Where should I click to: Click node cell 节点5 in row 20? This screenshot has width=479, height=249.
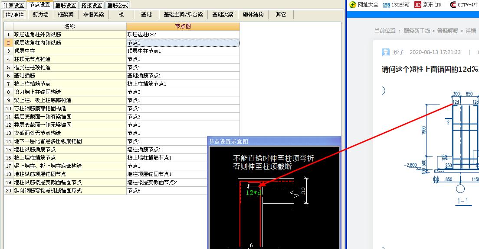pos(167,191)
